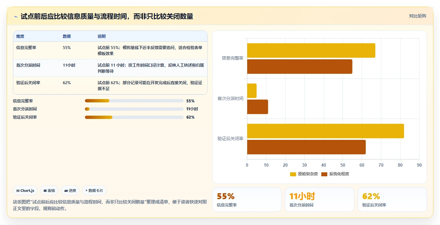Click the 信息完整率 progress bar label
Image resolution: width=440 pixels, height=225 pixels.
pyautogui.click(x=23, y=101)
